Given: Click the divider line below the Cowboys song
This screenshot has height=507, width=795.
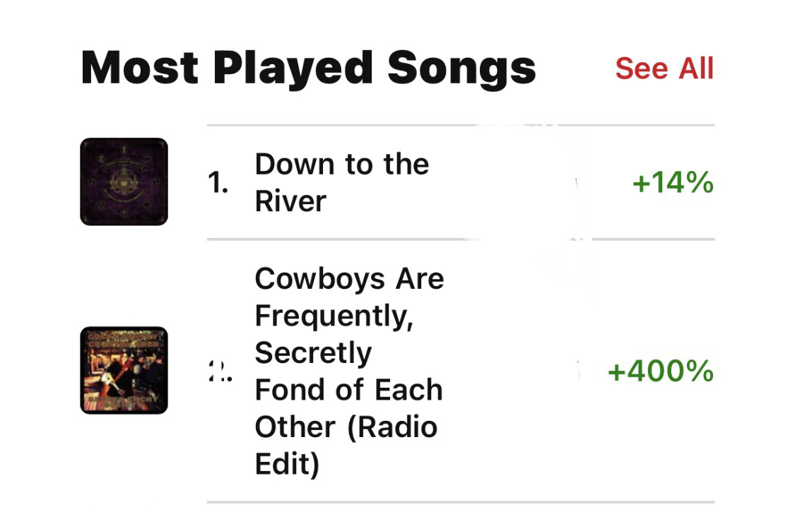Looking at the screenshot, I should pyautogui.click(x=459, y=502).
